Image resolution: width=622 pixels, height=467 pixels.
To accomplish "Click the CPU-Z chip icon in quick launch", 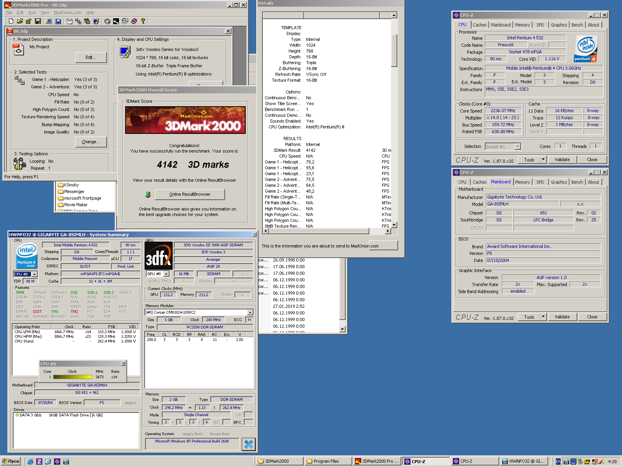I will coord(57,462).
